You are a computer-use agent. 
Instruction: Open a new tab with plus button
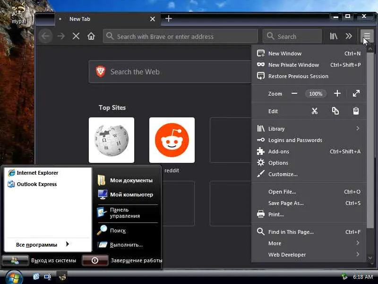point(169,18)
